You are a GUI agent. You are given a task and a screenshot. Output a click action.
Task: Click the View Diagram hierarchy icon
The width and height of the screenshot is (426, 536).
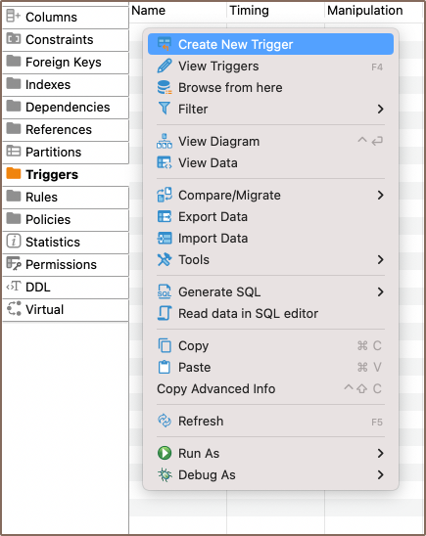click(x=165, y=141)
